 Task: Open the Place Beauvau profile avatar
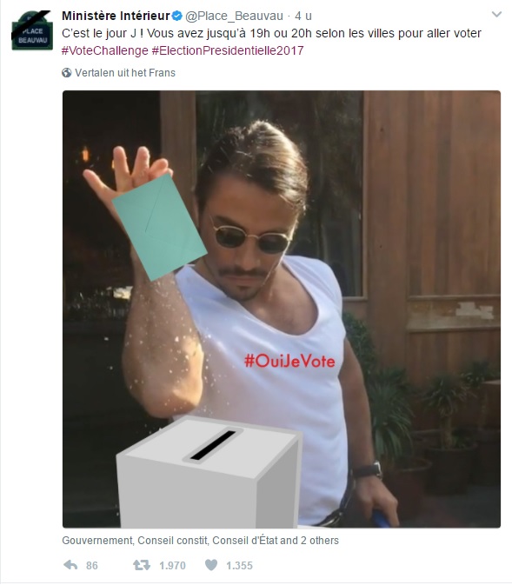[x=32, y=30]
